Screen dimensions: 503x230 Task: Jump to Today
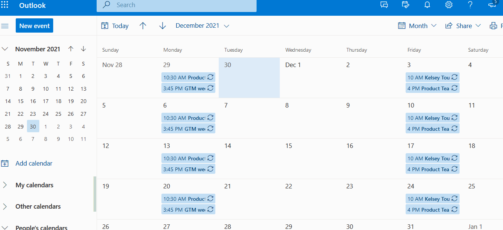click(115, 25)
